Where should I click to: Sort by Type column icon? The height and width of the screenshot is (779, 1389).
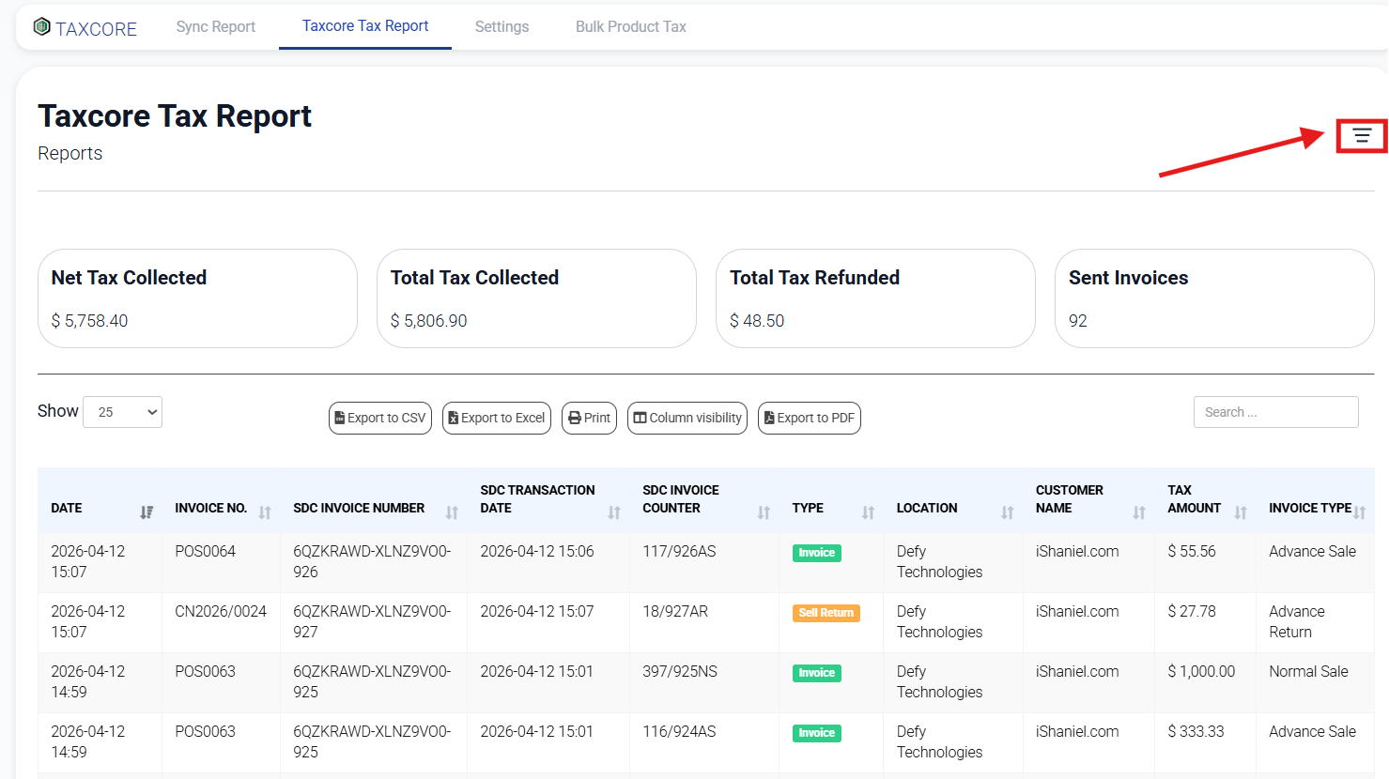(x=868, y=512)
